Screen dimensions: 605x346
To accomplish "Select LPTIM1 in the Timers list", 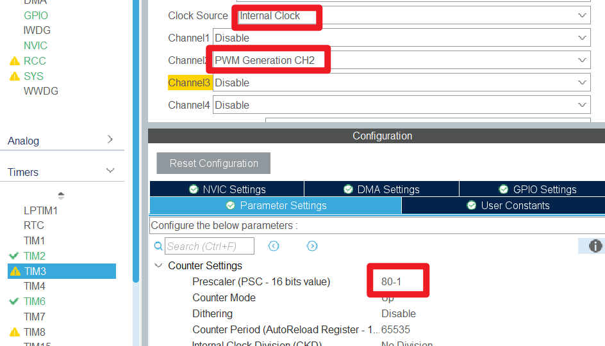I will 40,211.
